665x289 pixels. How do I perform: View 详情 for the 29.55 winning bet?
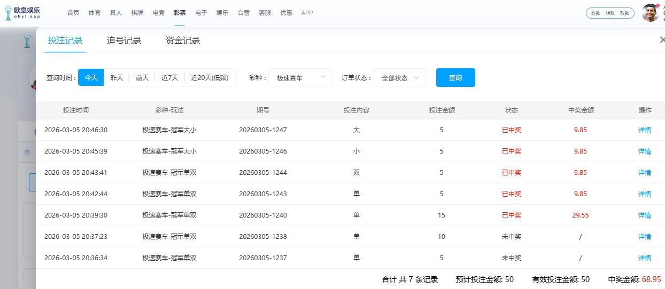[x=645, y=215]
